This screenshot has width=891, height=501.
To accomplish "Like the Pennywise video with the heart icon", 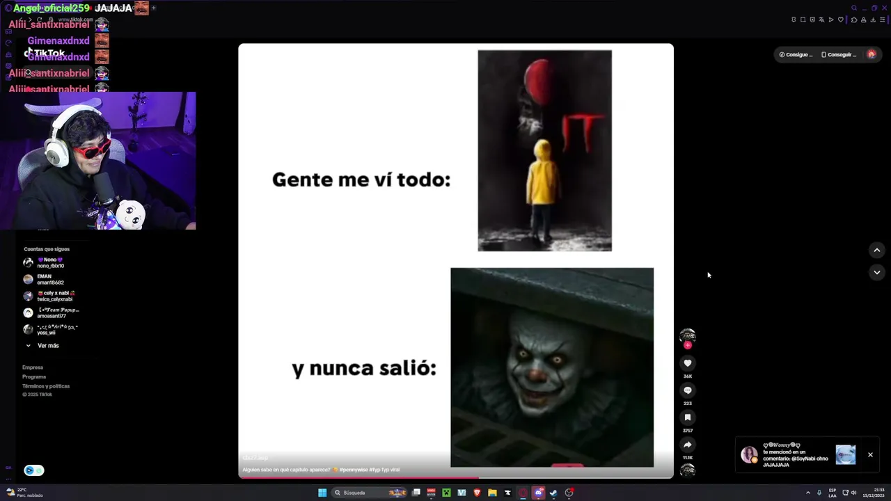I will [x=688, y=363].
